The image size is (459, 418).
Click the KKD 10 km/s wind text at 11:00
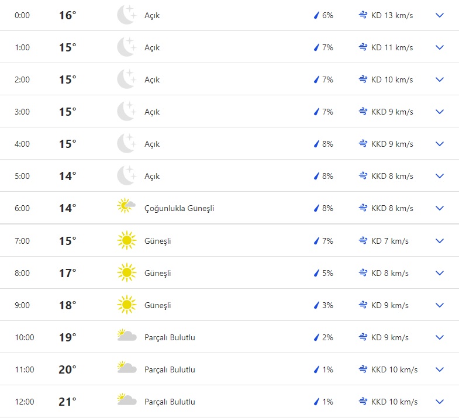click(394, 369)
